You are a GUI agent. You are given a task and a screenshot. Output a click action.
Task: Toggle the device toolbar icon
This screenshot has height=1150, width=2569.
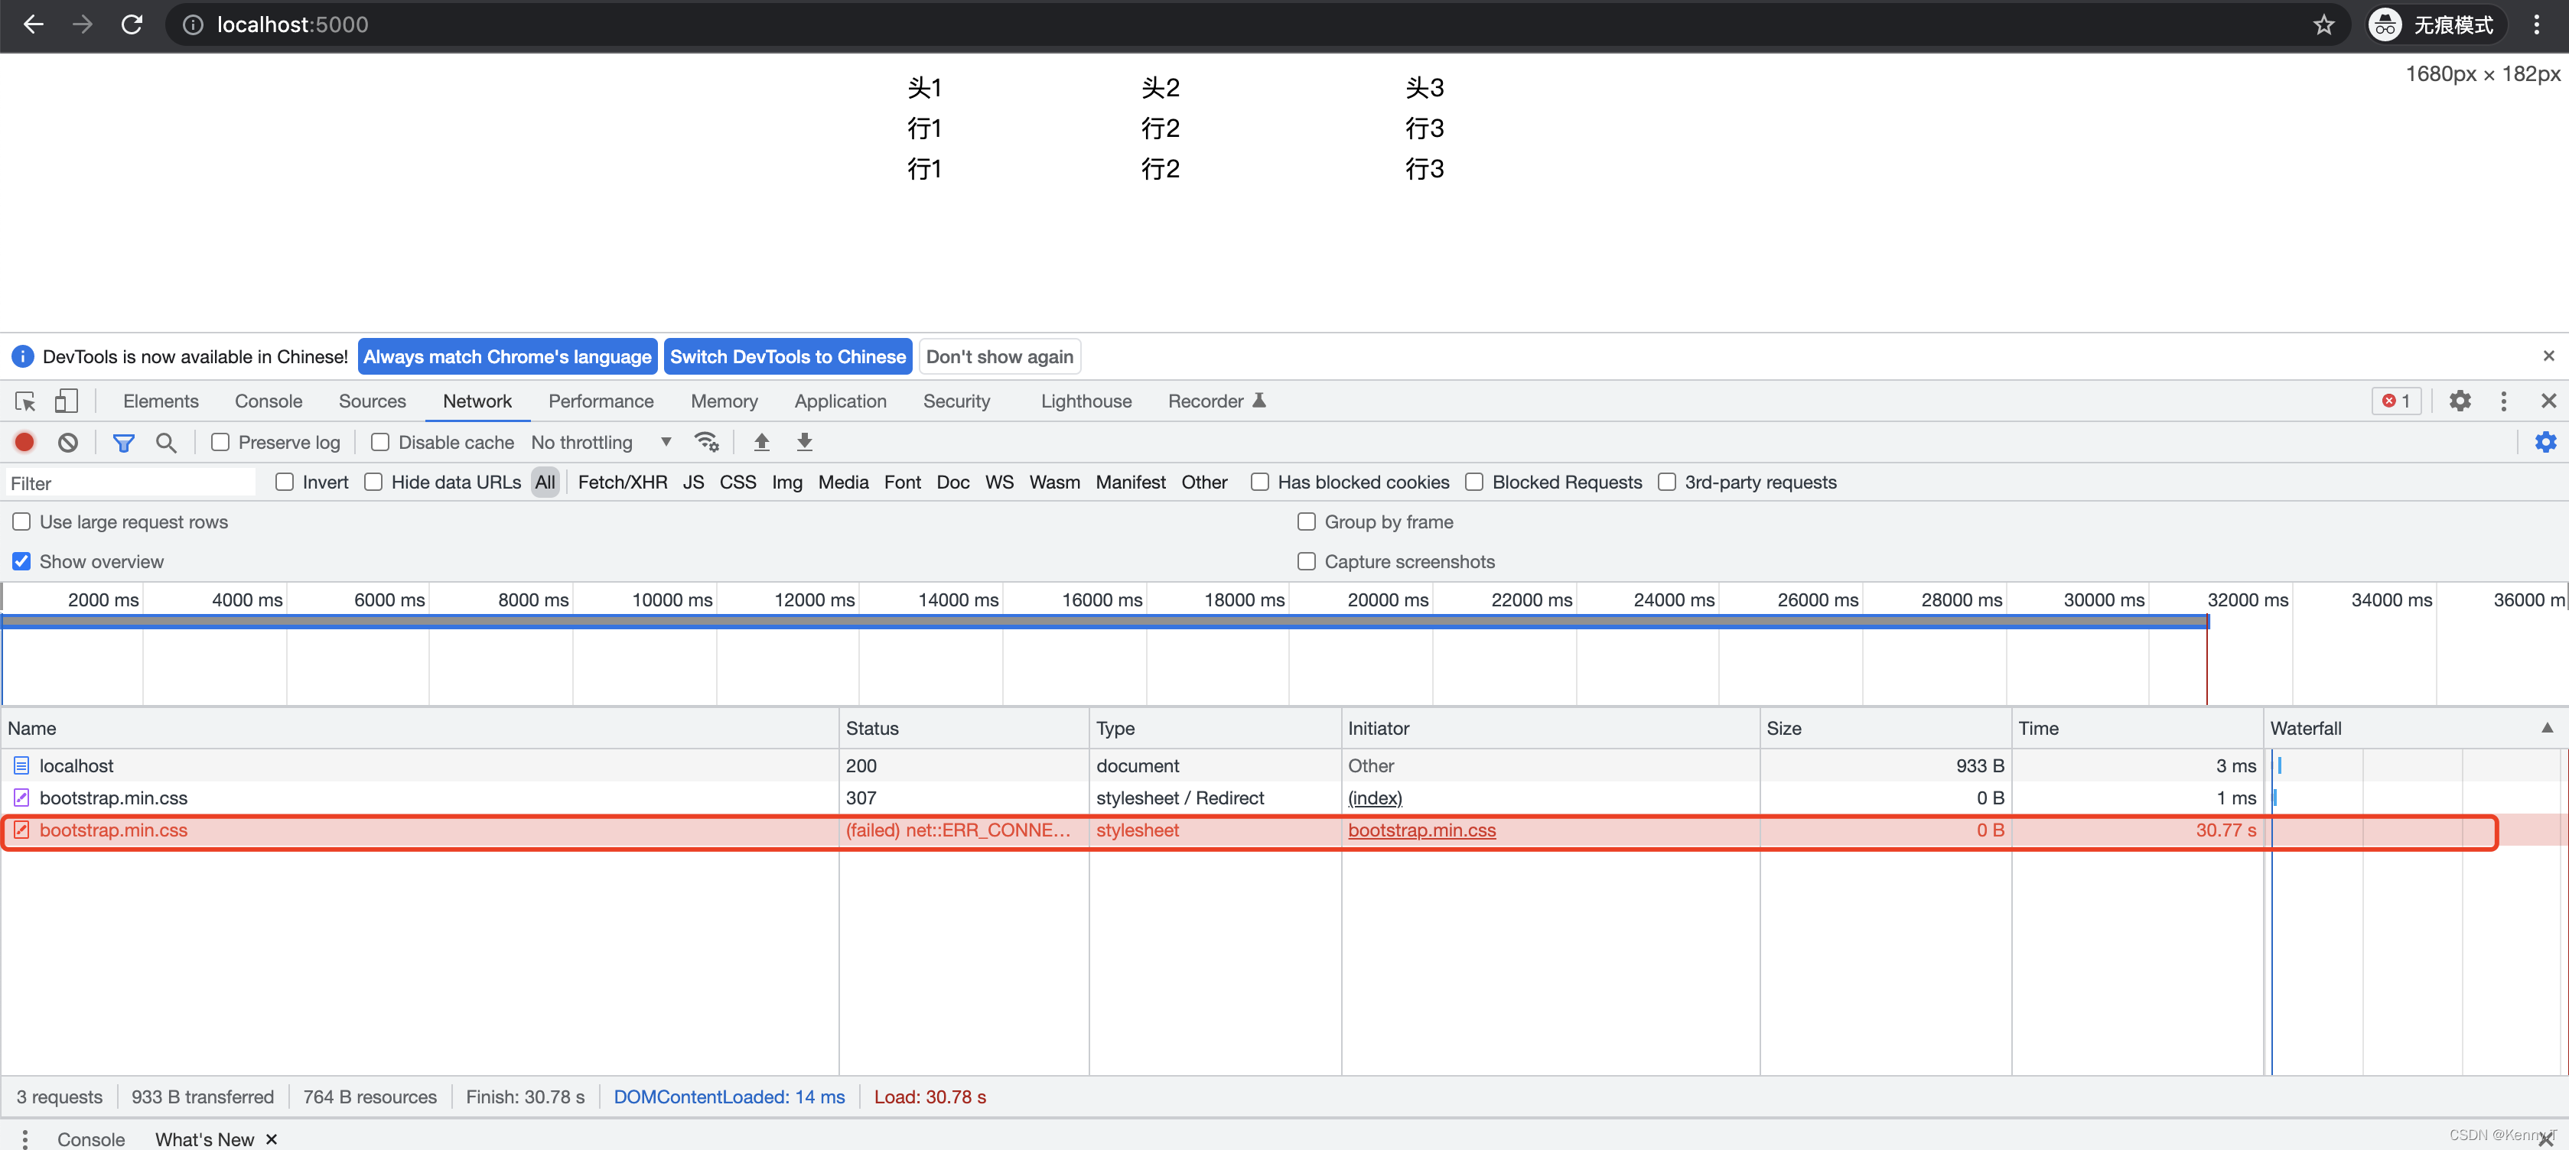(66, 401)
